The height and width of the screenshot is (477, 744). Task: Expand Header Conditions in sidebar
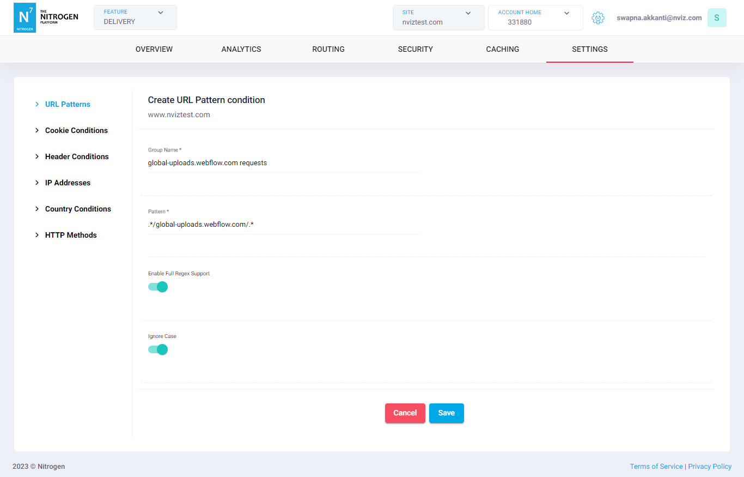(x=77, y=156)
